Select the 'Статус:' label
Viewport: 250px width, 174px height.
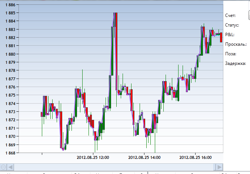[232, 25]
